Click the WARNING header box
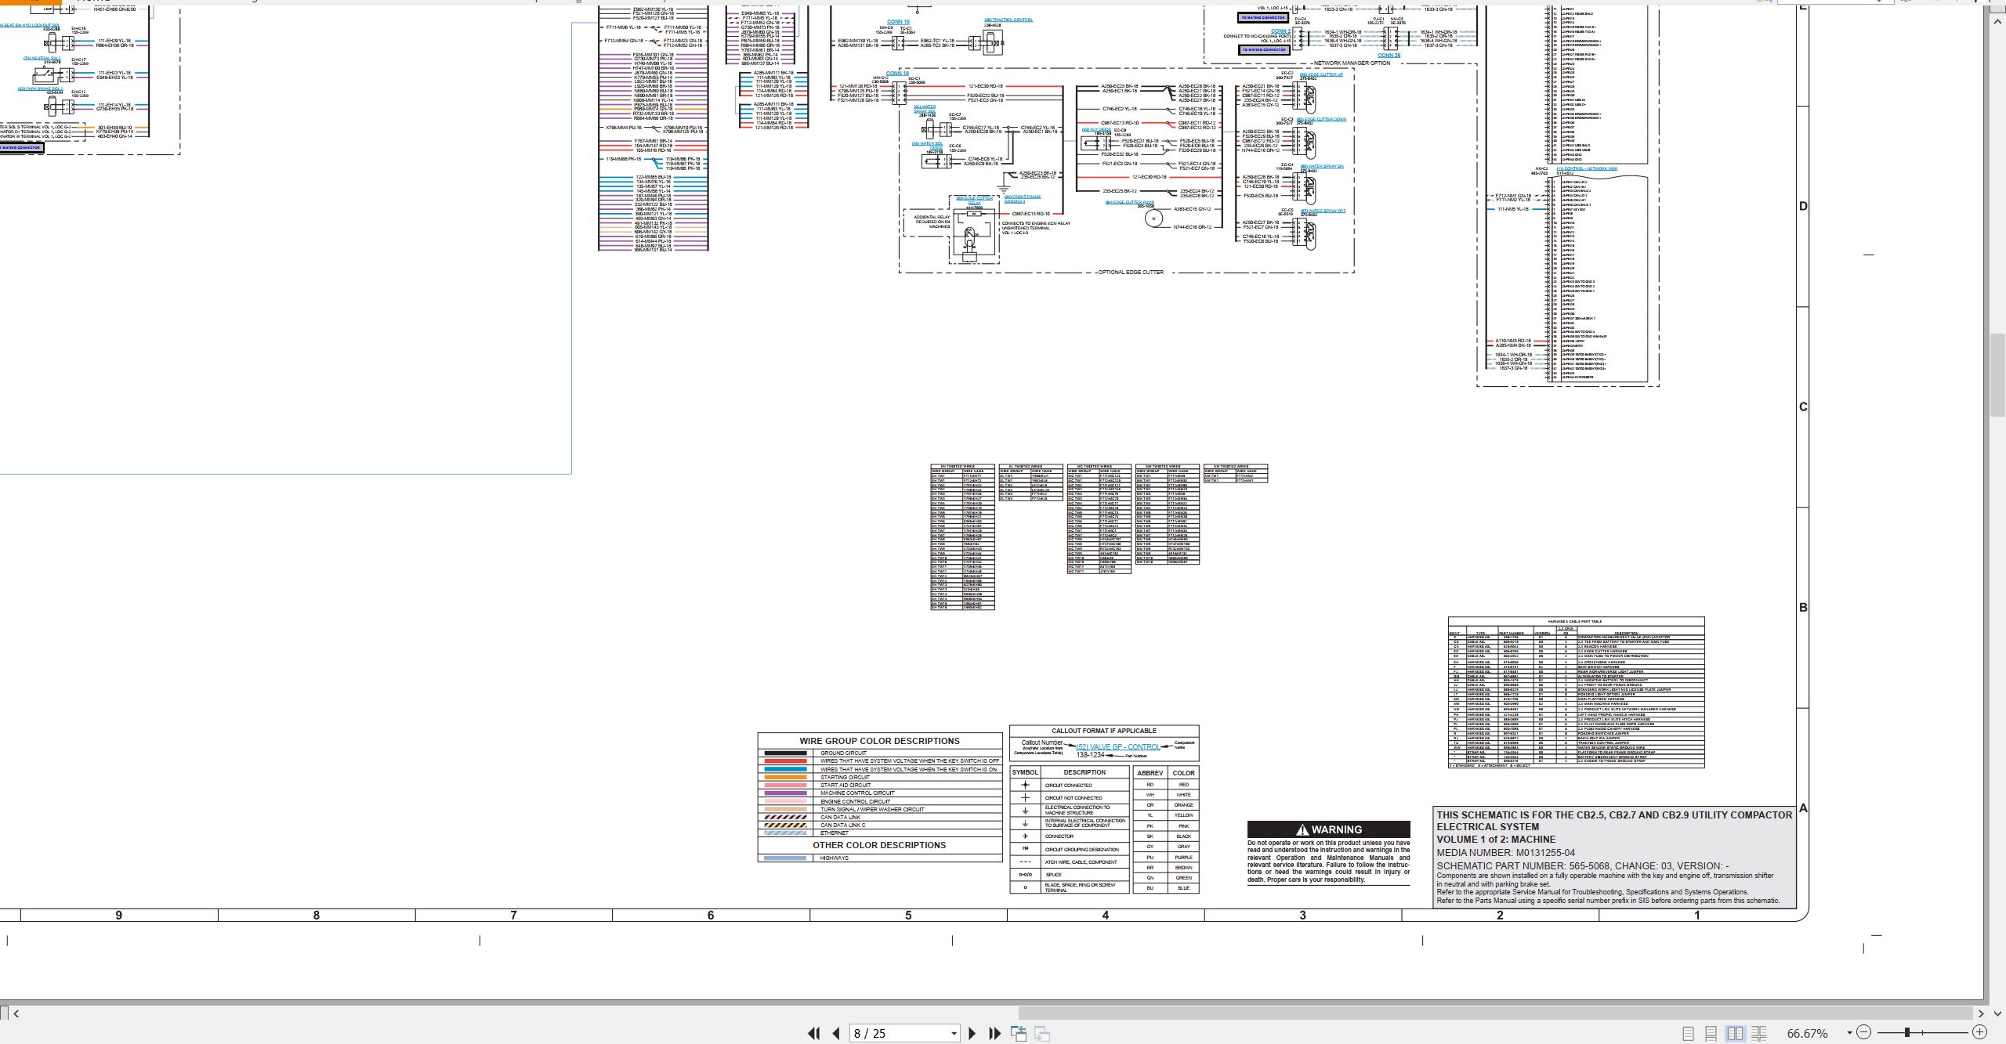2006x1044 pixels. pyautogui.click(x=1328, y=829)
